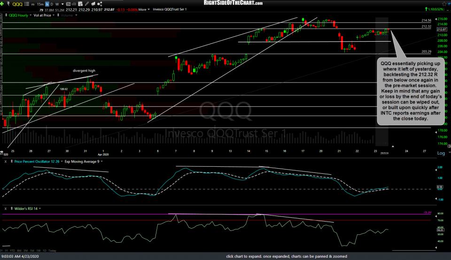Click the small triangle at PPO -1.00 scale
Image resolution: width=451 pixels, height=260 pixels.
point(436,199)
